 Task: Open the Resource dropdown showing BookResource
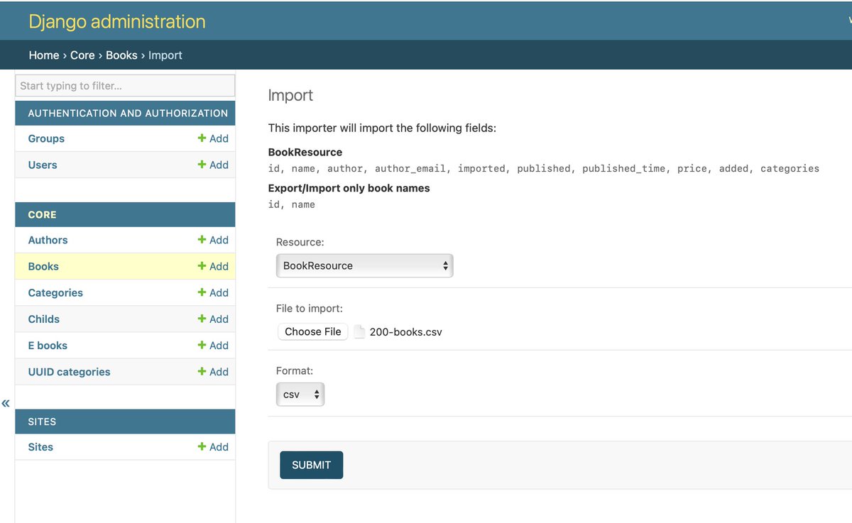coord(364,265)
